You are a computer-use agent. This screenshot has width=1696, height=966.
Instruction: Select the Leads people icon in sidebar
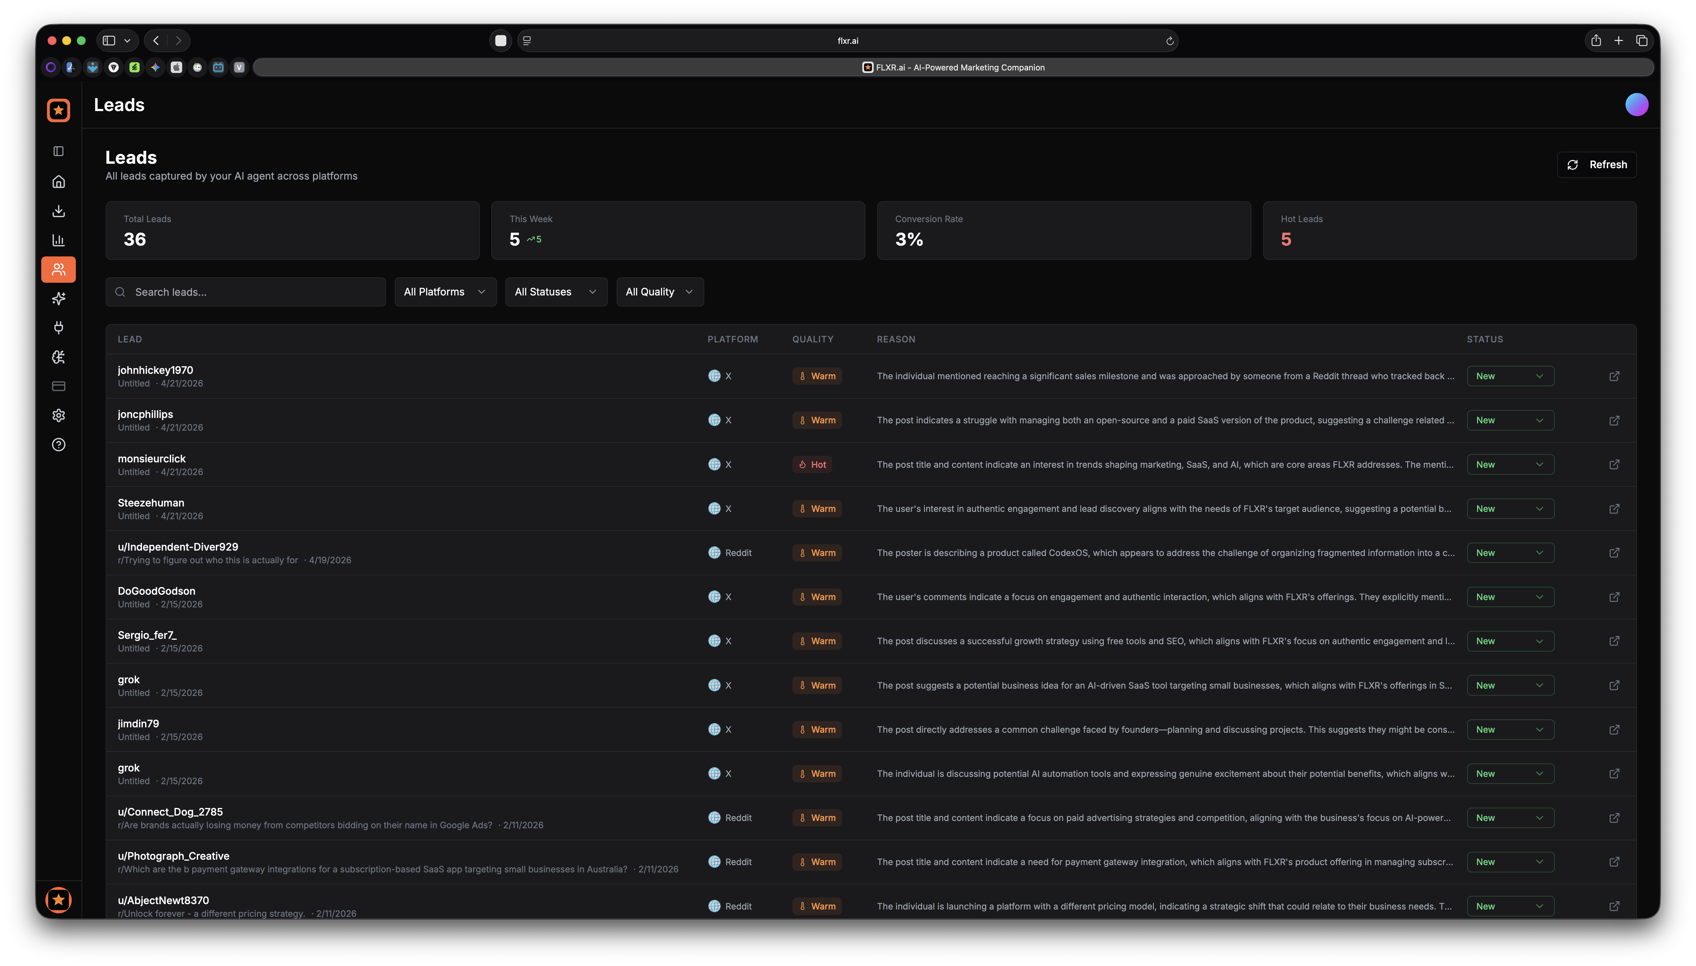pyautogui.click(x=58, y=269)
